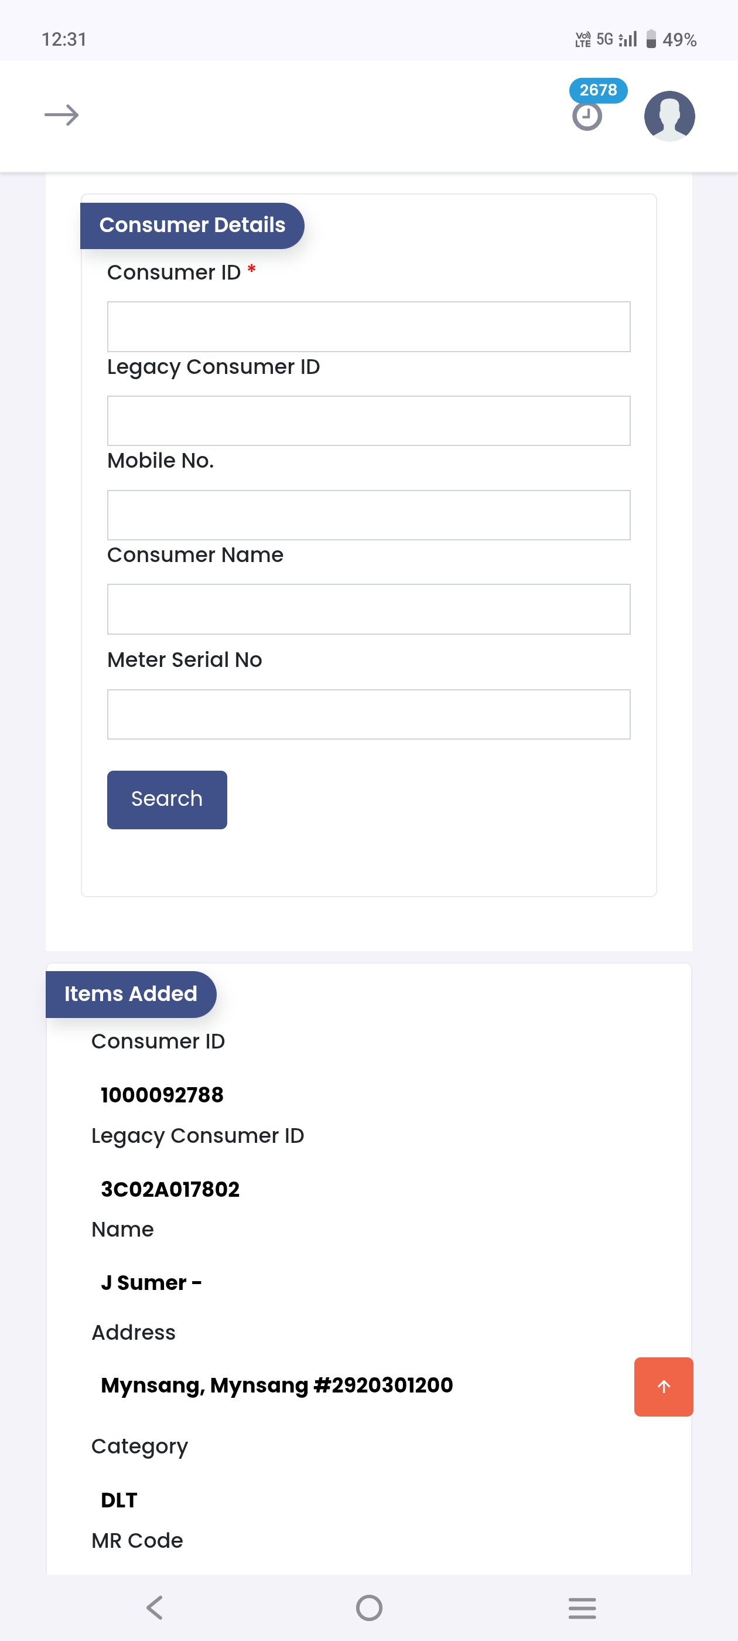
Task: Tap the Meter Serial No field
Action: click(x=368, y=714)
